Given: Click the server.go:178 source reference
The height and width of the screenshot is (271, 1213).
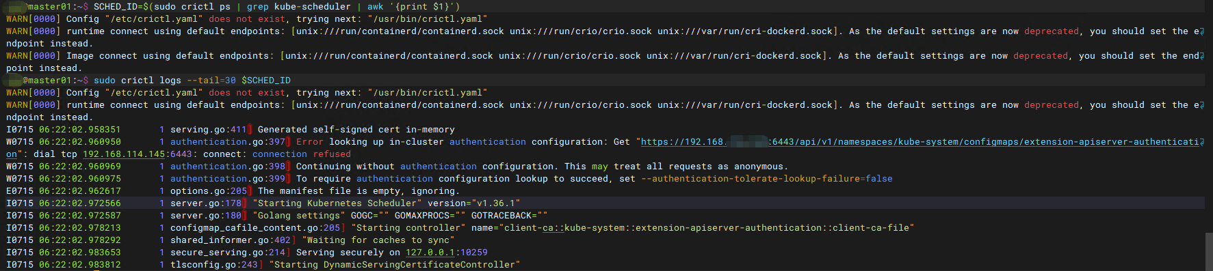Looking at the screenshot, I should [x=206, y=203].
